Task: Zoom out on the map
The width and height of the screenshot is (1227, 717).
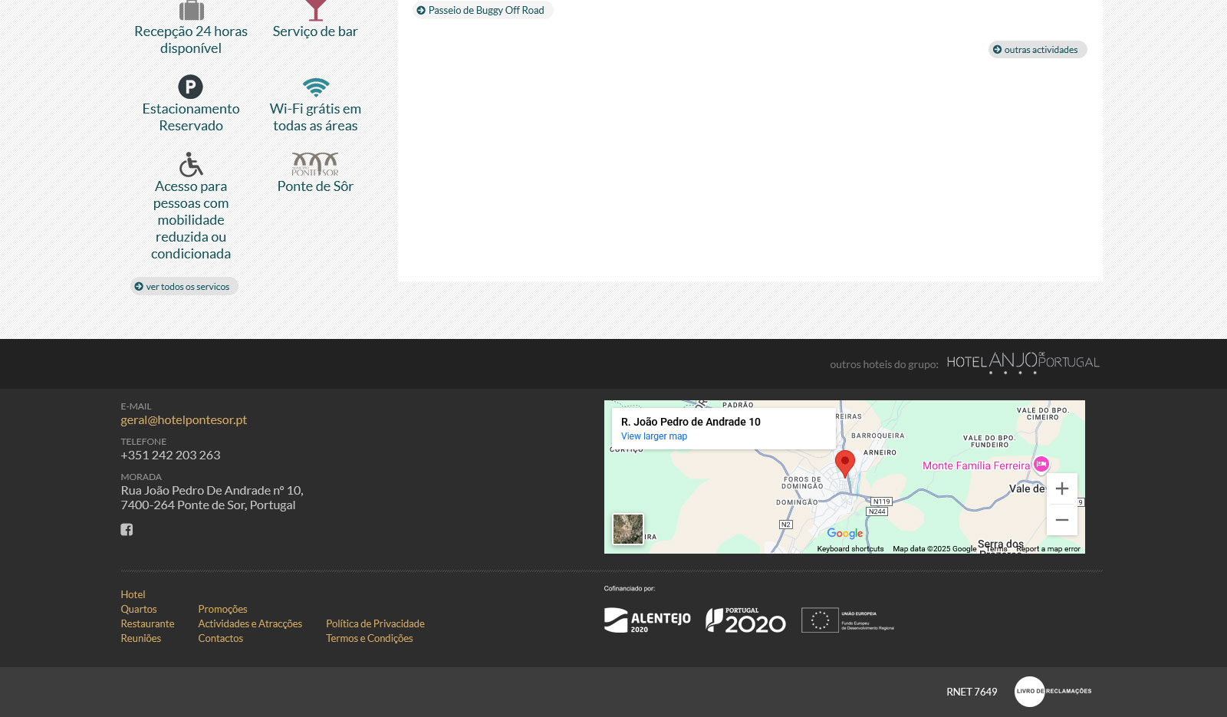Action: tap(1061, 520)
